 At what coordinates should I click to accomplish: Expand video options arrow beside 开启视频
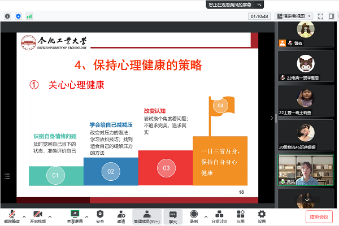(x=50, y=216)
